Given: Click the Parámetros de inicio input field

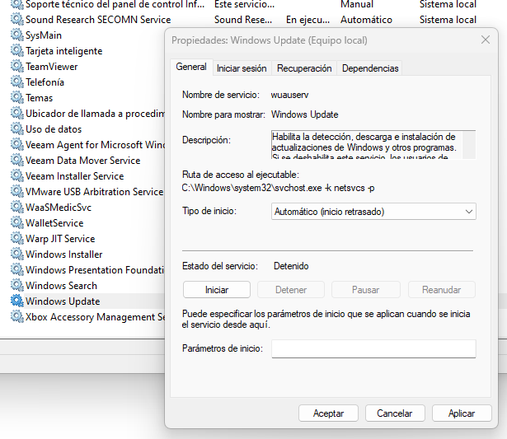Looking at the screenshot, I should (373, 348).
